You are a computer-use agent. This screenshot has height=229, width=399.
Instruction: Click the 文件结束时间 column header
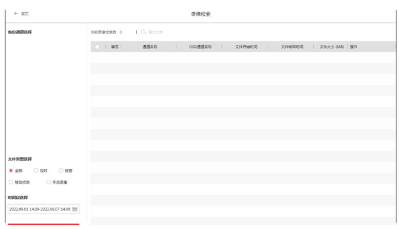[292, 47]
